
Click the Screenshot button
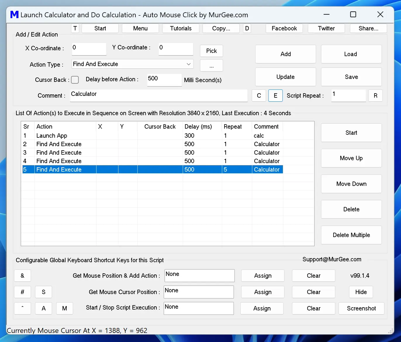pyautogui.click(x=361, y=308)
